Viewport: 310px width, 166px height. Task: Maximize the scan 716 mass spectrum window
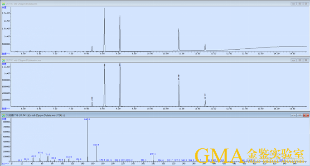click(x=300, y=115)
